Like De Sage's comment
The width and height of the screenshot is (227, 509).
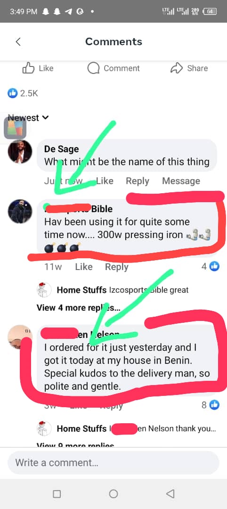click(x=105, y=181)
